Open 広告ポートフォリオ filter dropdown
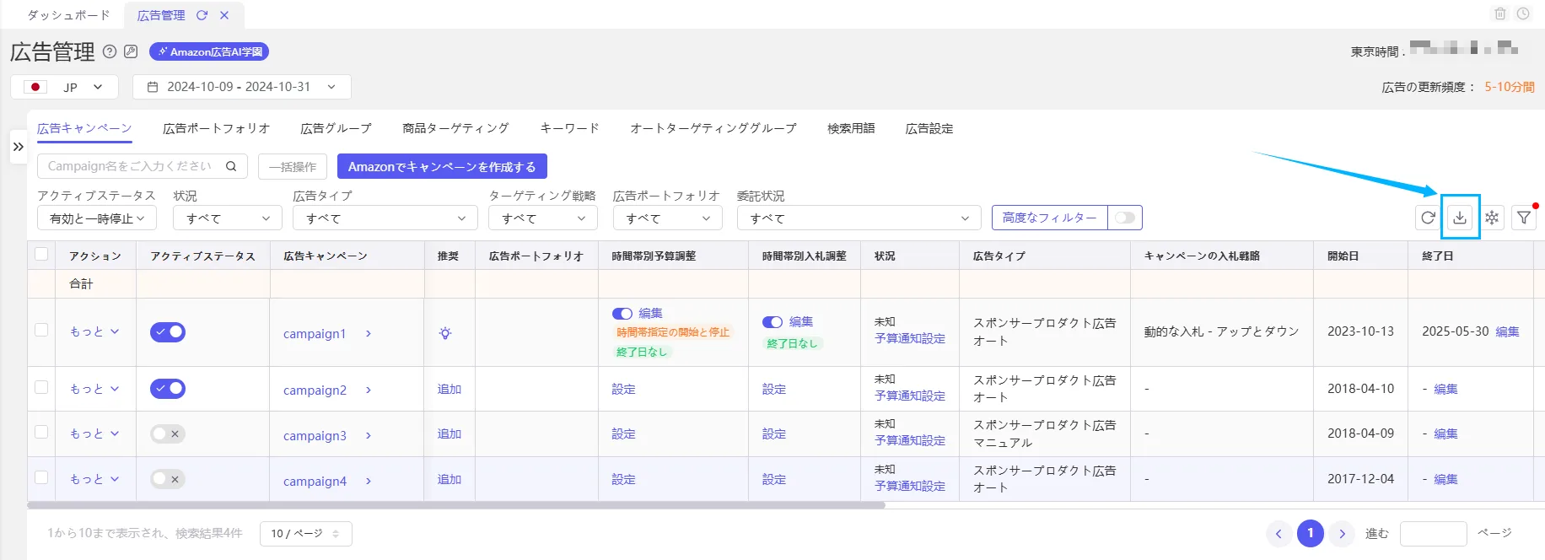Image resolution: width=1545 pixels, height=560 pixels. pos(668,218)
